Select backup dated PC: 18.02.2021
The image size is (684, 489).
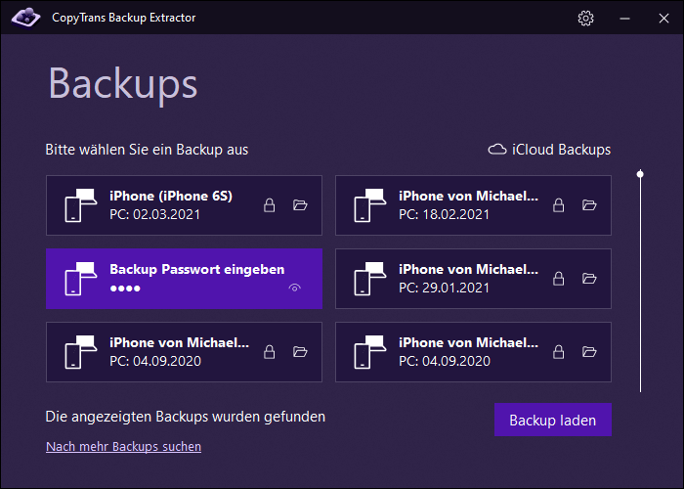click(473, 205)
